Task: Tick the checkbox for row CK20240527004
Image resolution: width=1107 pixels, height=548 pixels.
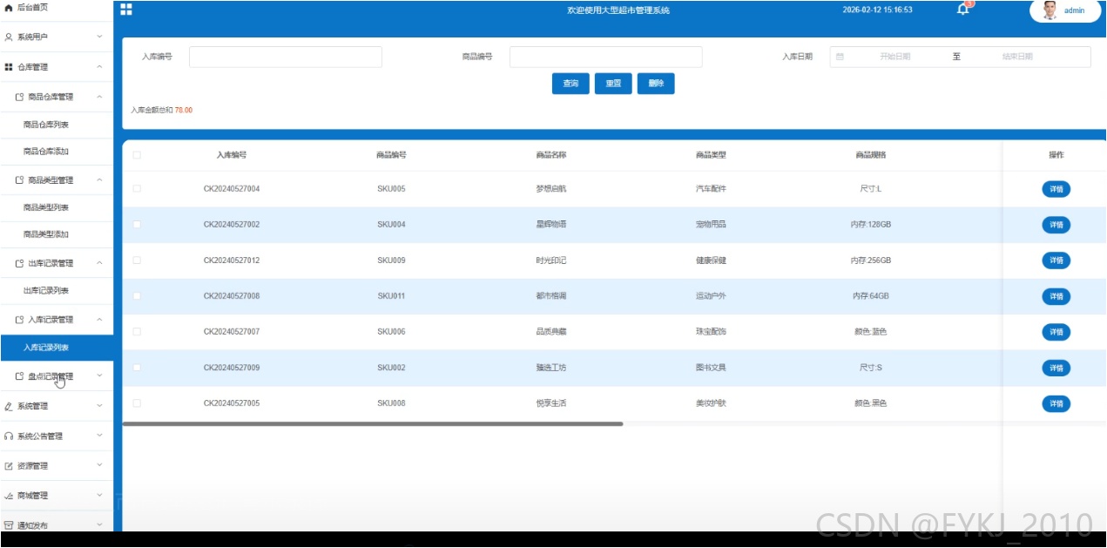Action: 137,188
